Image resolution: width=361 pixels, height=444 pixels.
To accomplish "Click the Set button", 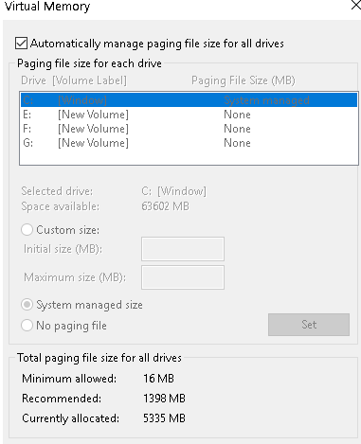I will pyautogui.click(x=309, y=325).
